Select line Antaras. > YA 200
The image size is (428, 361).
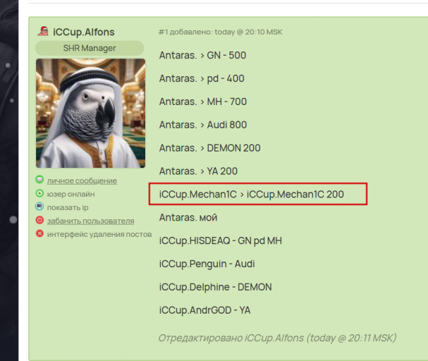tap(198, 171)
